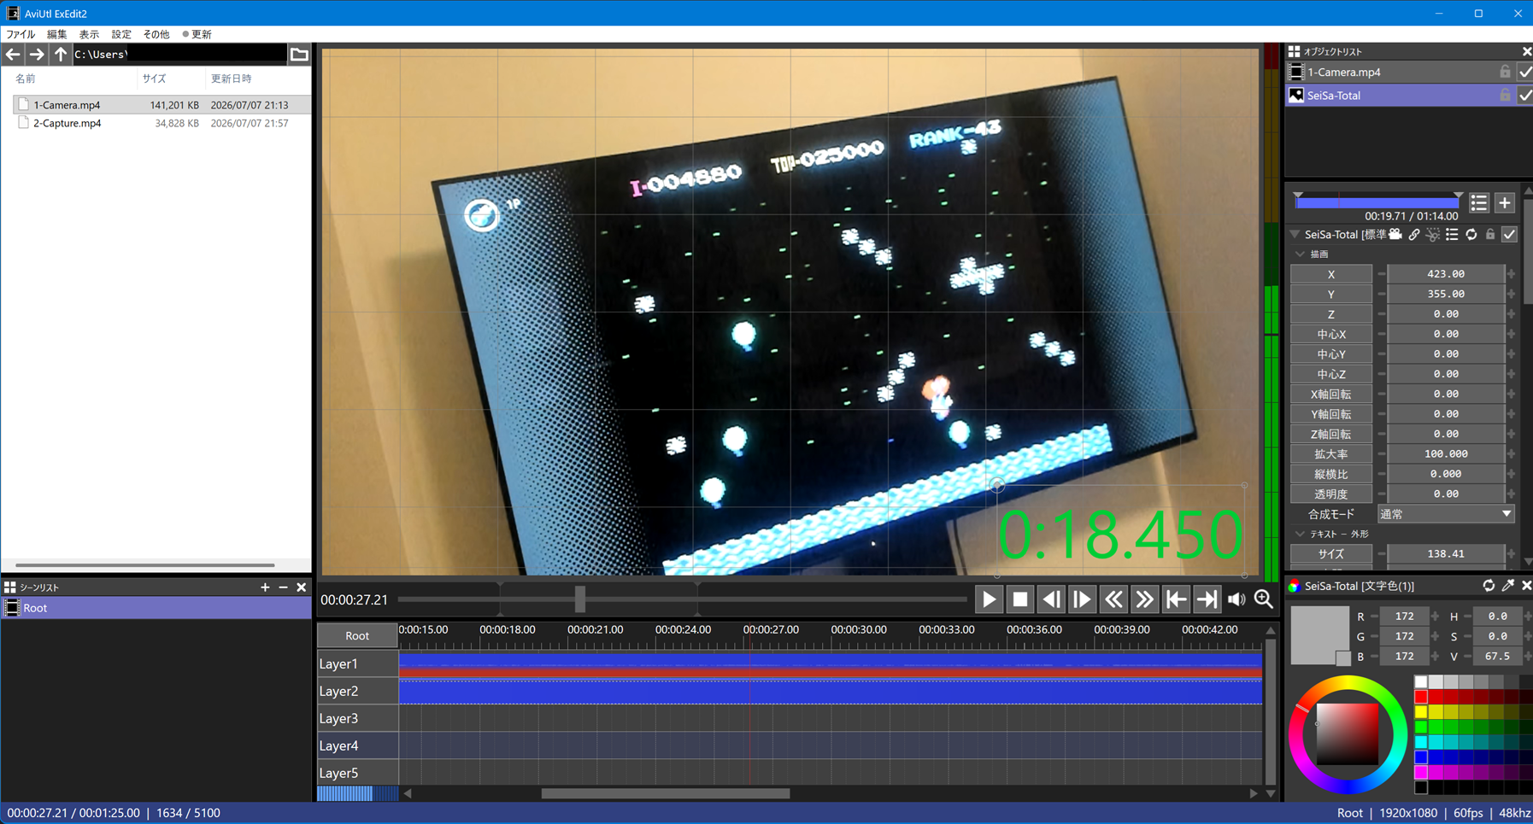Increase the X value with plus
The image size is (1533, 824).
(x=1512, y=274)
